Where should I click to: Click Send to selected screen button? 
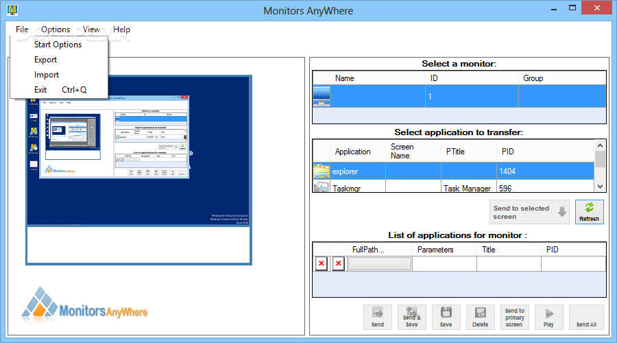[529, 212]
